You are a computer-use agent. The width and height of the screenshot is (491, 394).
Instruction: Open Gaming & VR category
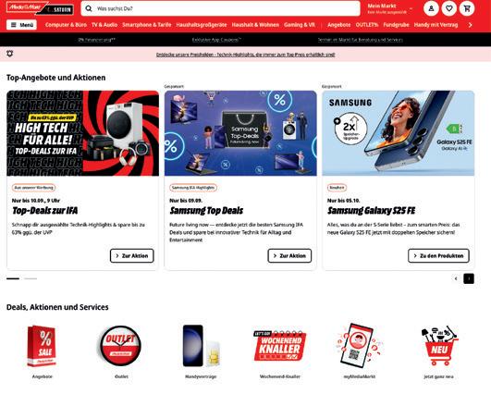300,25
